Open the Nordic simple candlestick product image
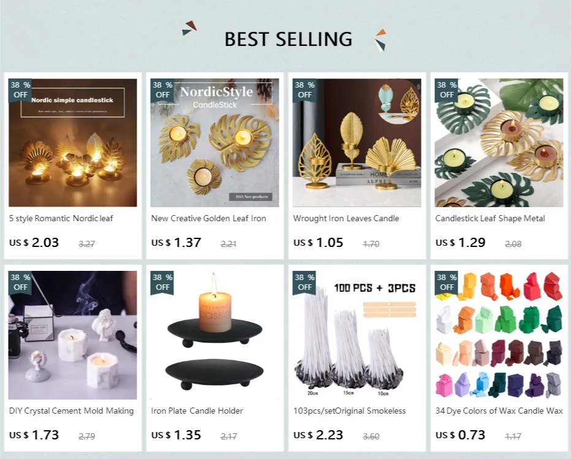The width and height of the screenshot is (571, 459). [x=73, y=143]
